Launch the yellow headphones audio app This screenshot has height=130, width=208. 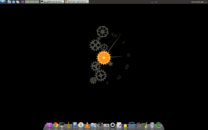tap(125, 125)
